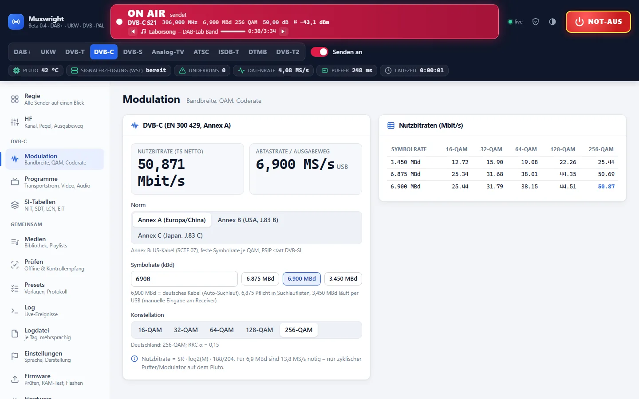Select Annex C (Japan, J.83 C) norm

click(170, 235)
